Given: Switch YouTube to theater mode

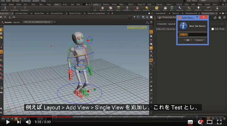Looking at the screenshot, I should [210, 122].
